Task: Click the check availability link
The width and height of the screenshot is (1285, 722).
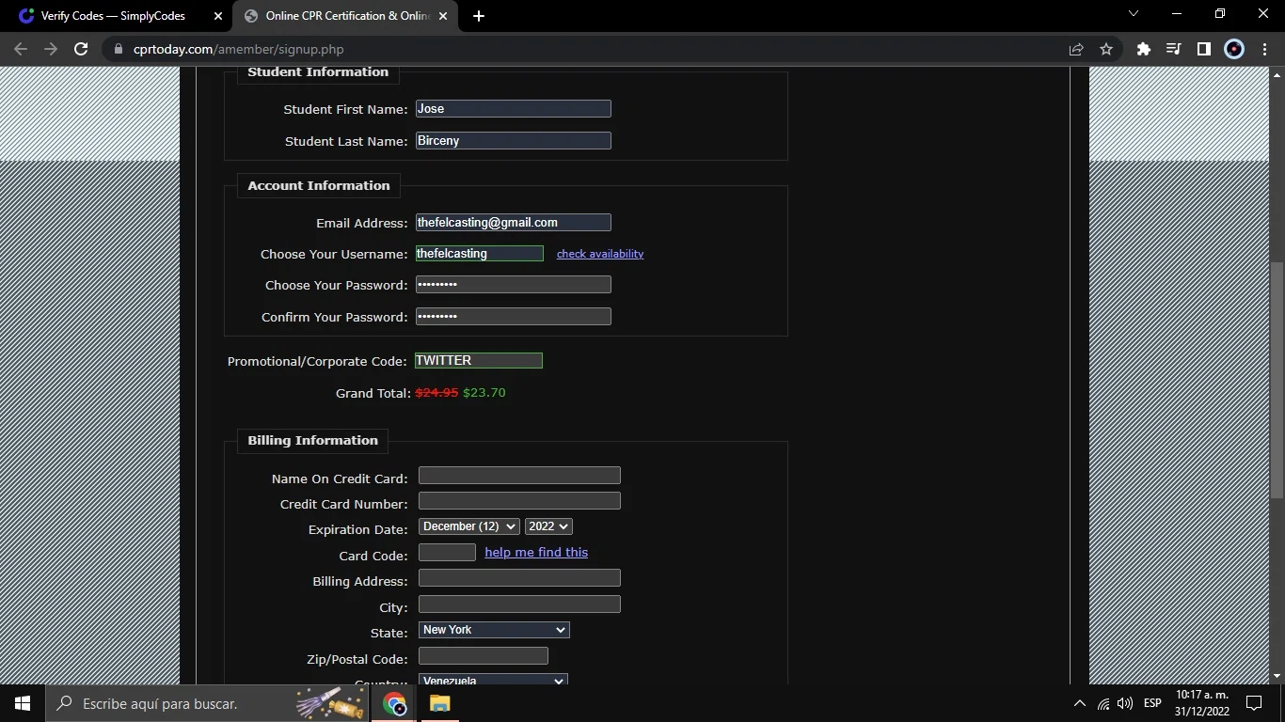Action: [600, 254]
